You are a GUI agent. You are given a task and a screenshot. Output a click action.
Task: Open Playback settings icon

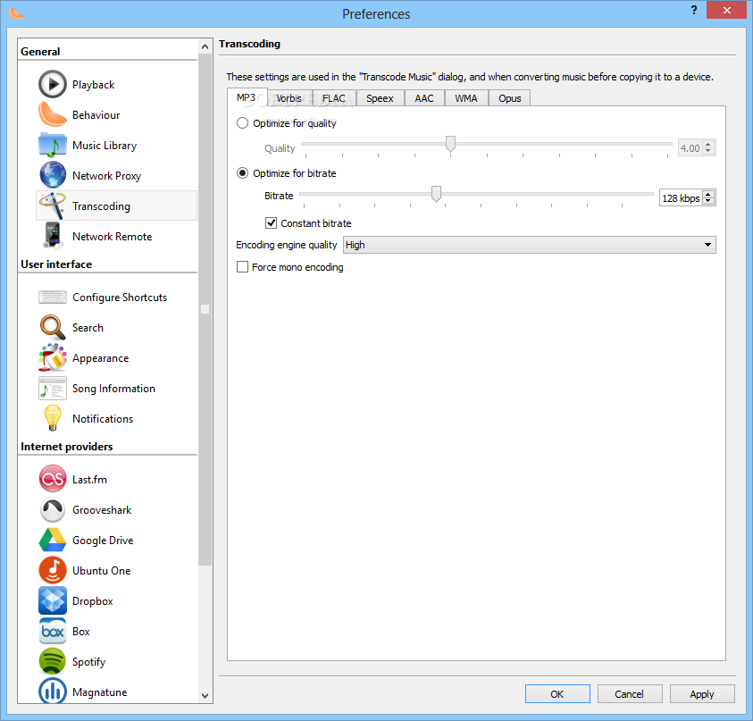pos(53,84)
